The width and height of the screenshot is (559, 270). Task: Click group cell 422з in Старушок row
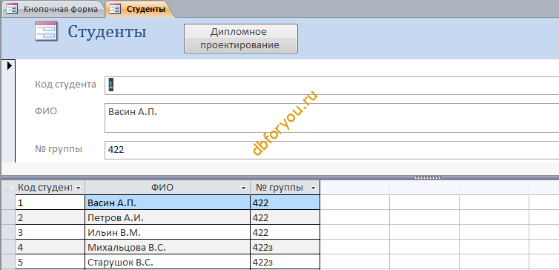tap(285, 262)
